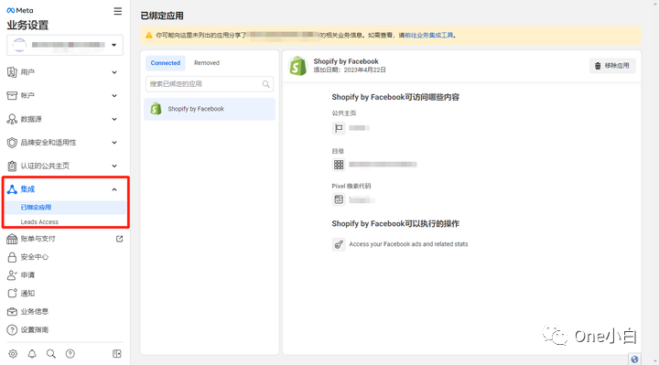659x365 pixels.
Task: Click the 集成 integrations icon
Action: tap(12, 189)
